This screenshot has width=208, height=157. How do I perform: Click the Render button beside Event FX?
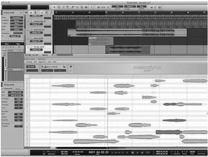[x=18, y=89]
